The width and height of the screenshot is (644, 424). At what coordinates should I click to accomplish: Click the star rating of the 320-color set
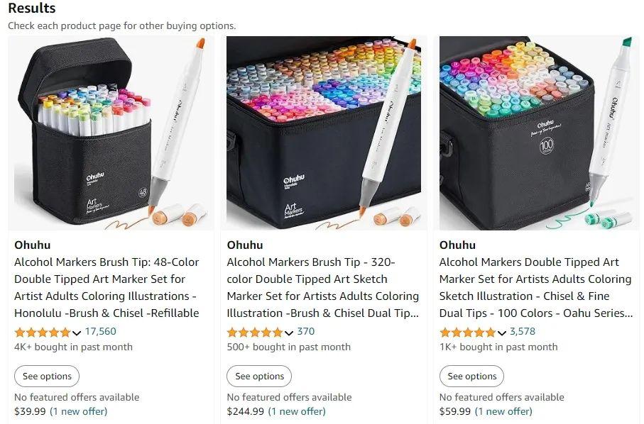coord(255,332)
